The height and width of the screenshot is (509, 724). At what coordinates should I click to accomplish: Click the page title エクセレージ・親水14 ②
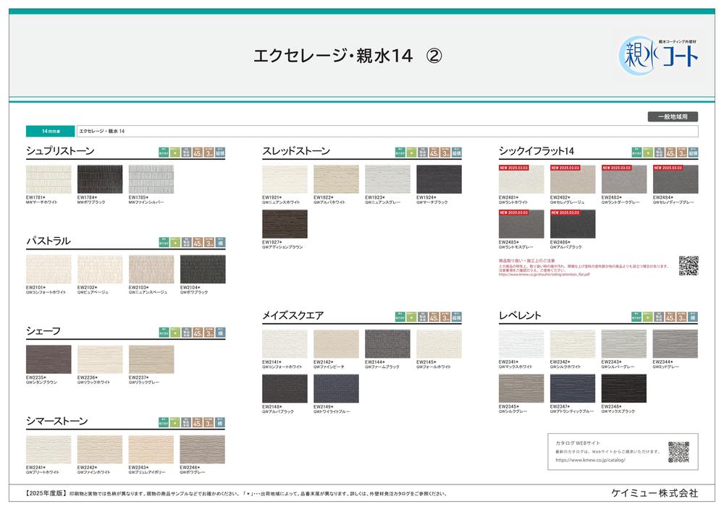pos(348,56)
